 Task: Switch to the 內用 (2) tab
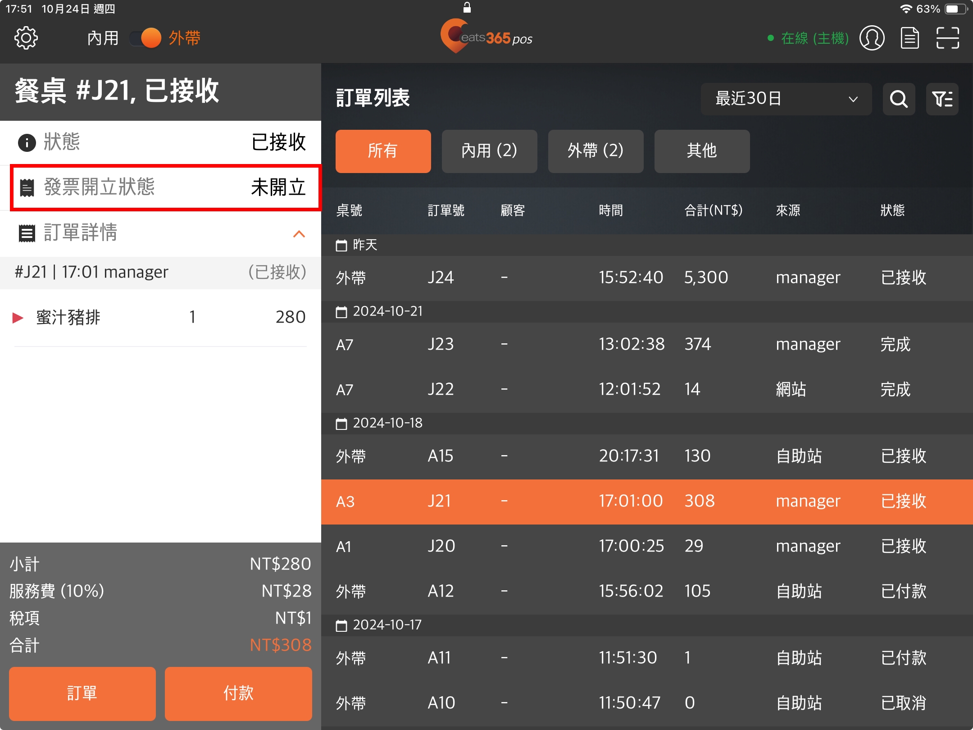pyautogui.click(x=489, y=151)
